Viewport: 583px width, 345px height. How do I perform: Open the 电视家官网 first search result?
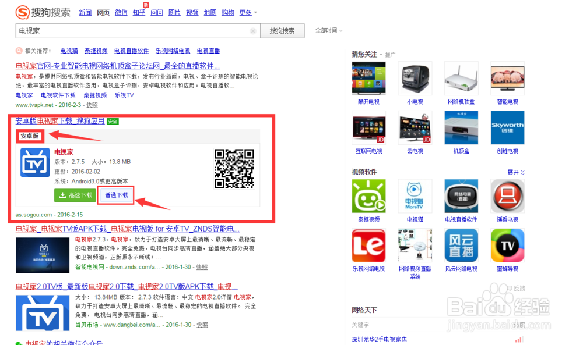[118, 66]
